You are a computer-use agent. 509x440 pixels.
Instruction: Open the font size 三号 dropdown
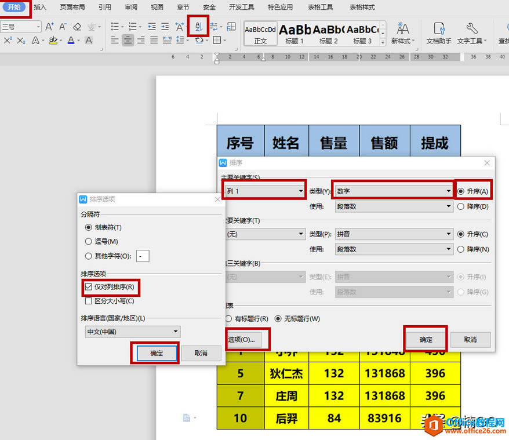pyautogui.click(x=38, y=27)
